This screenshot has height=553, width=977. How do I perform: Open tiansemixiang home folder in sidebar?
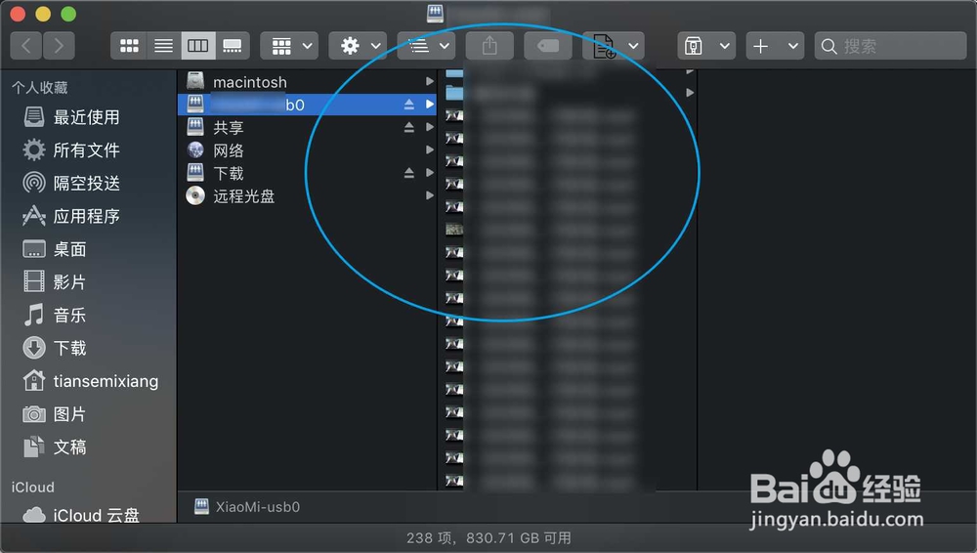[x=90, y=381]
